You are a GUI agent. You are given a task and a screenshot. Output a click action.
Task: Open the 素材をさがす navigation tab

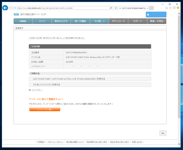coord(61,21)
